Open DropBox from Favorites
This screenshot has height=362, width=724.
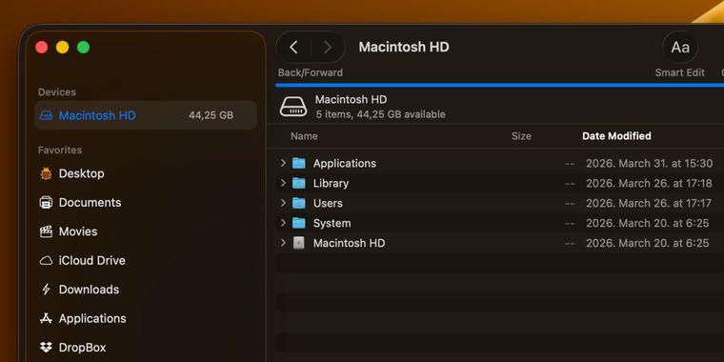click(x=82, y=347)
